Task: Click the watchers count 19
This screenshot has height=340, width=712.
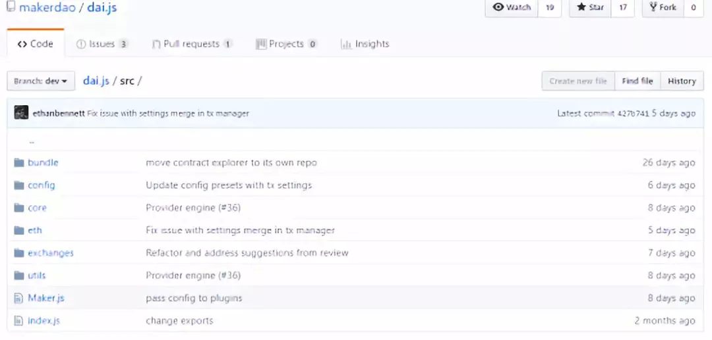Action: pos(550,7)
